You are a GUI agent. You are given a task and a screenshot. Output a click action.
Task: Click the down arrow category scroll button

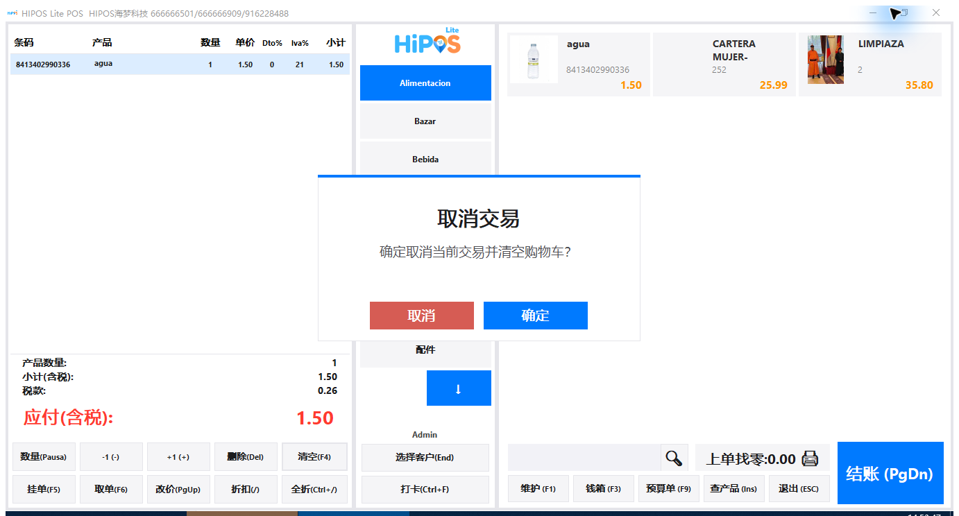point(459,388)
